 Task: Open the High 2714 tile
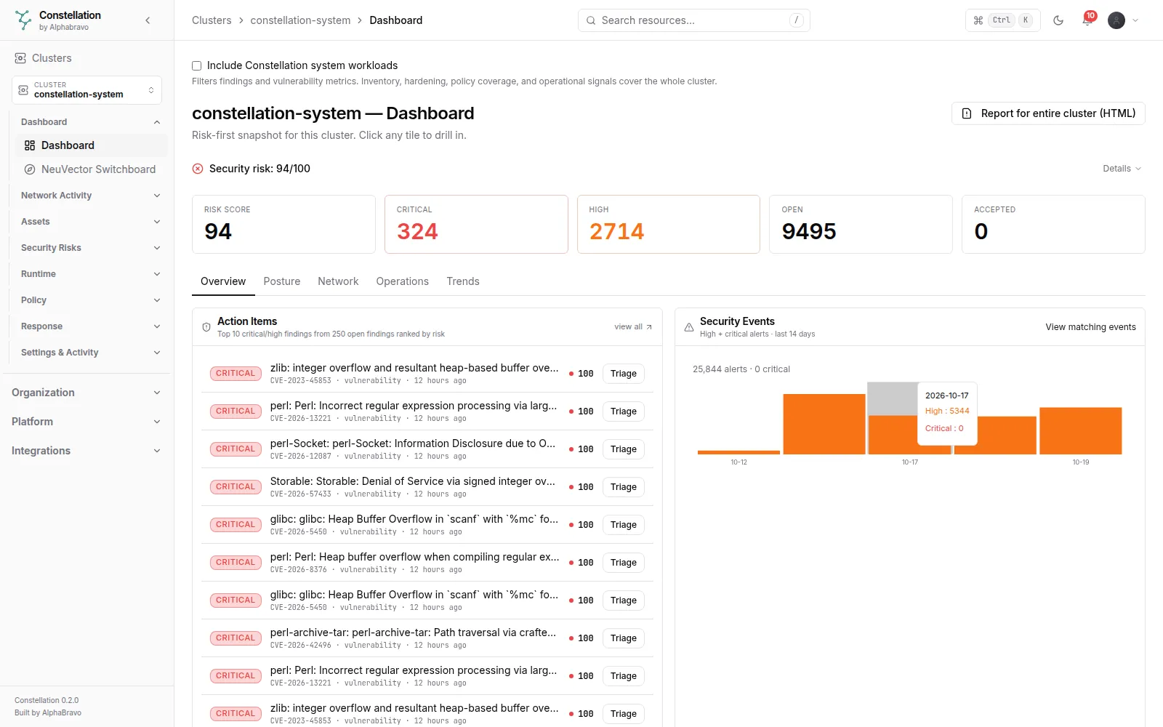click(x=669, y=224)
